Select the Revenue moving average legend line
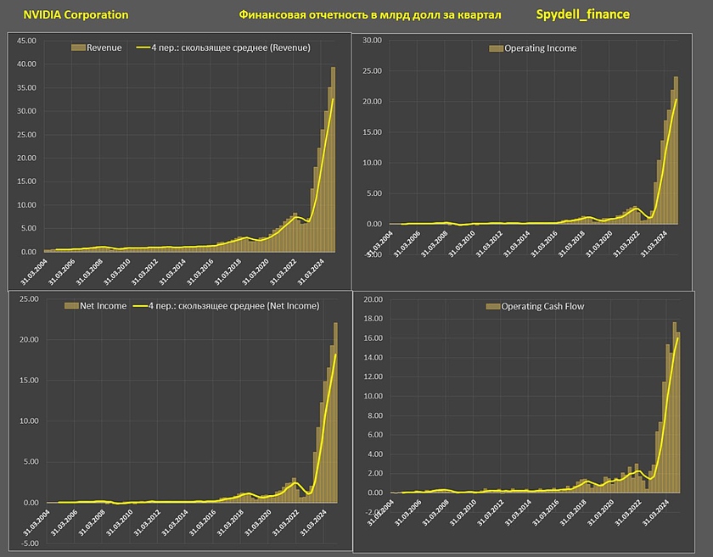 tap(143, 48)
